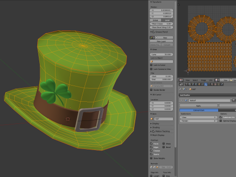
Task: Expand the Shading panel
Action: click(151, 127)
